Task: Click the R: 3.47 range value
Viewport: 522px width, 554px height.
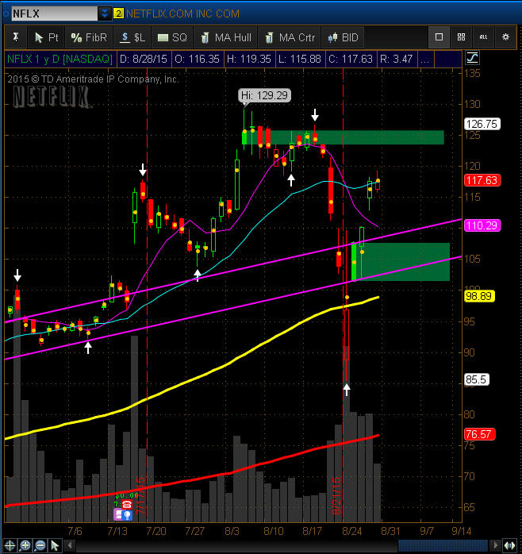Action: [x=397, y=59]
